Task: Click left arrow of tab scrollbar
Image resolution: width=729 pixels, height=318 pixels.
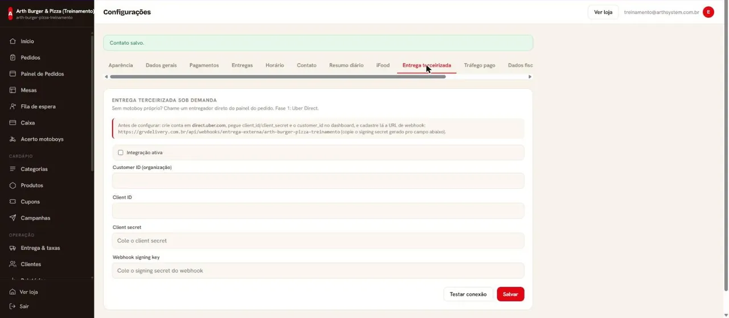Action: pos(106,77)
